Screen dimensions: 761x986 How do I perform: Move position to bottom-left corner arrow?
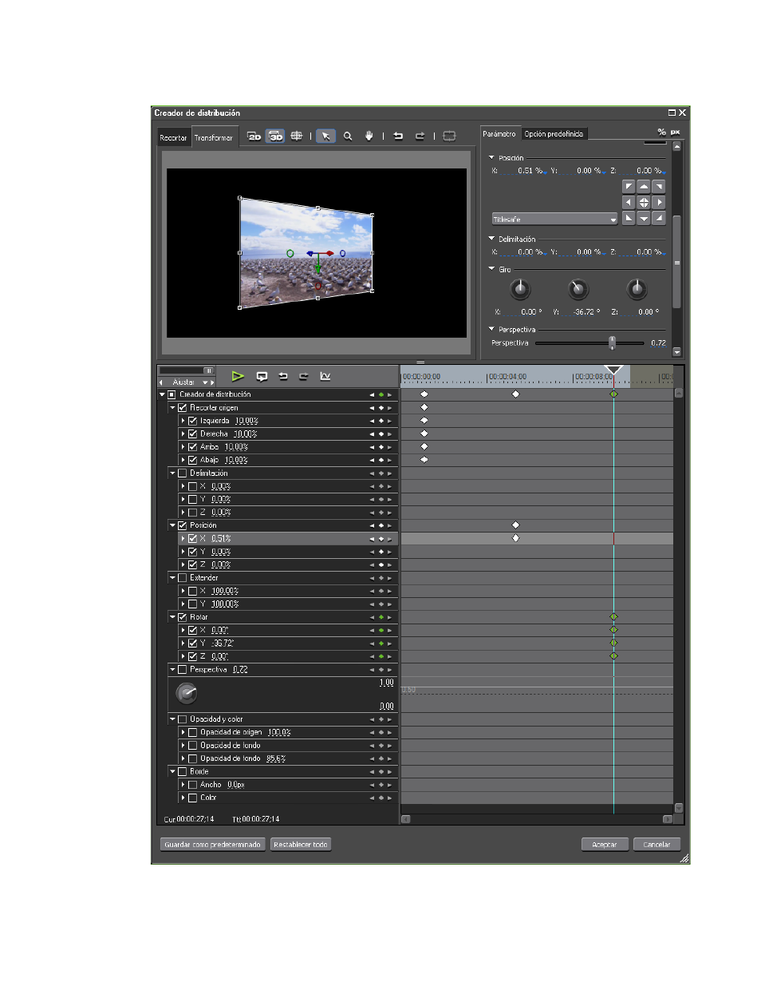coord(629,218)
